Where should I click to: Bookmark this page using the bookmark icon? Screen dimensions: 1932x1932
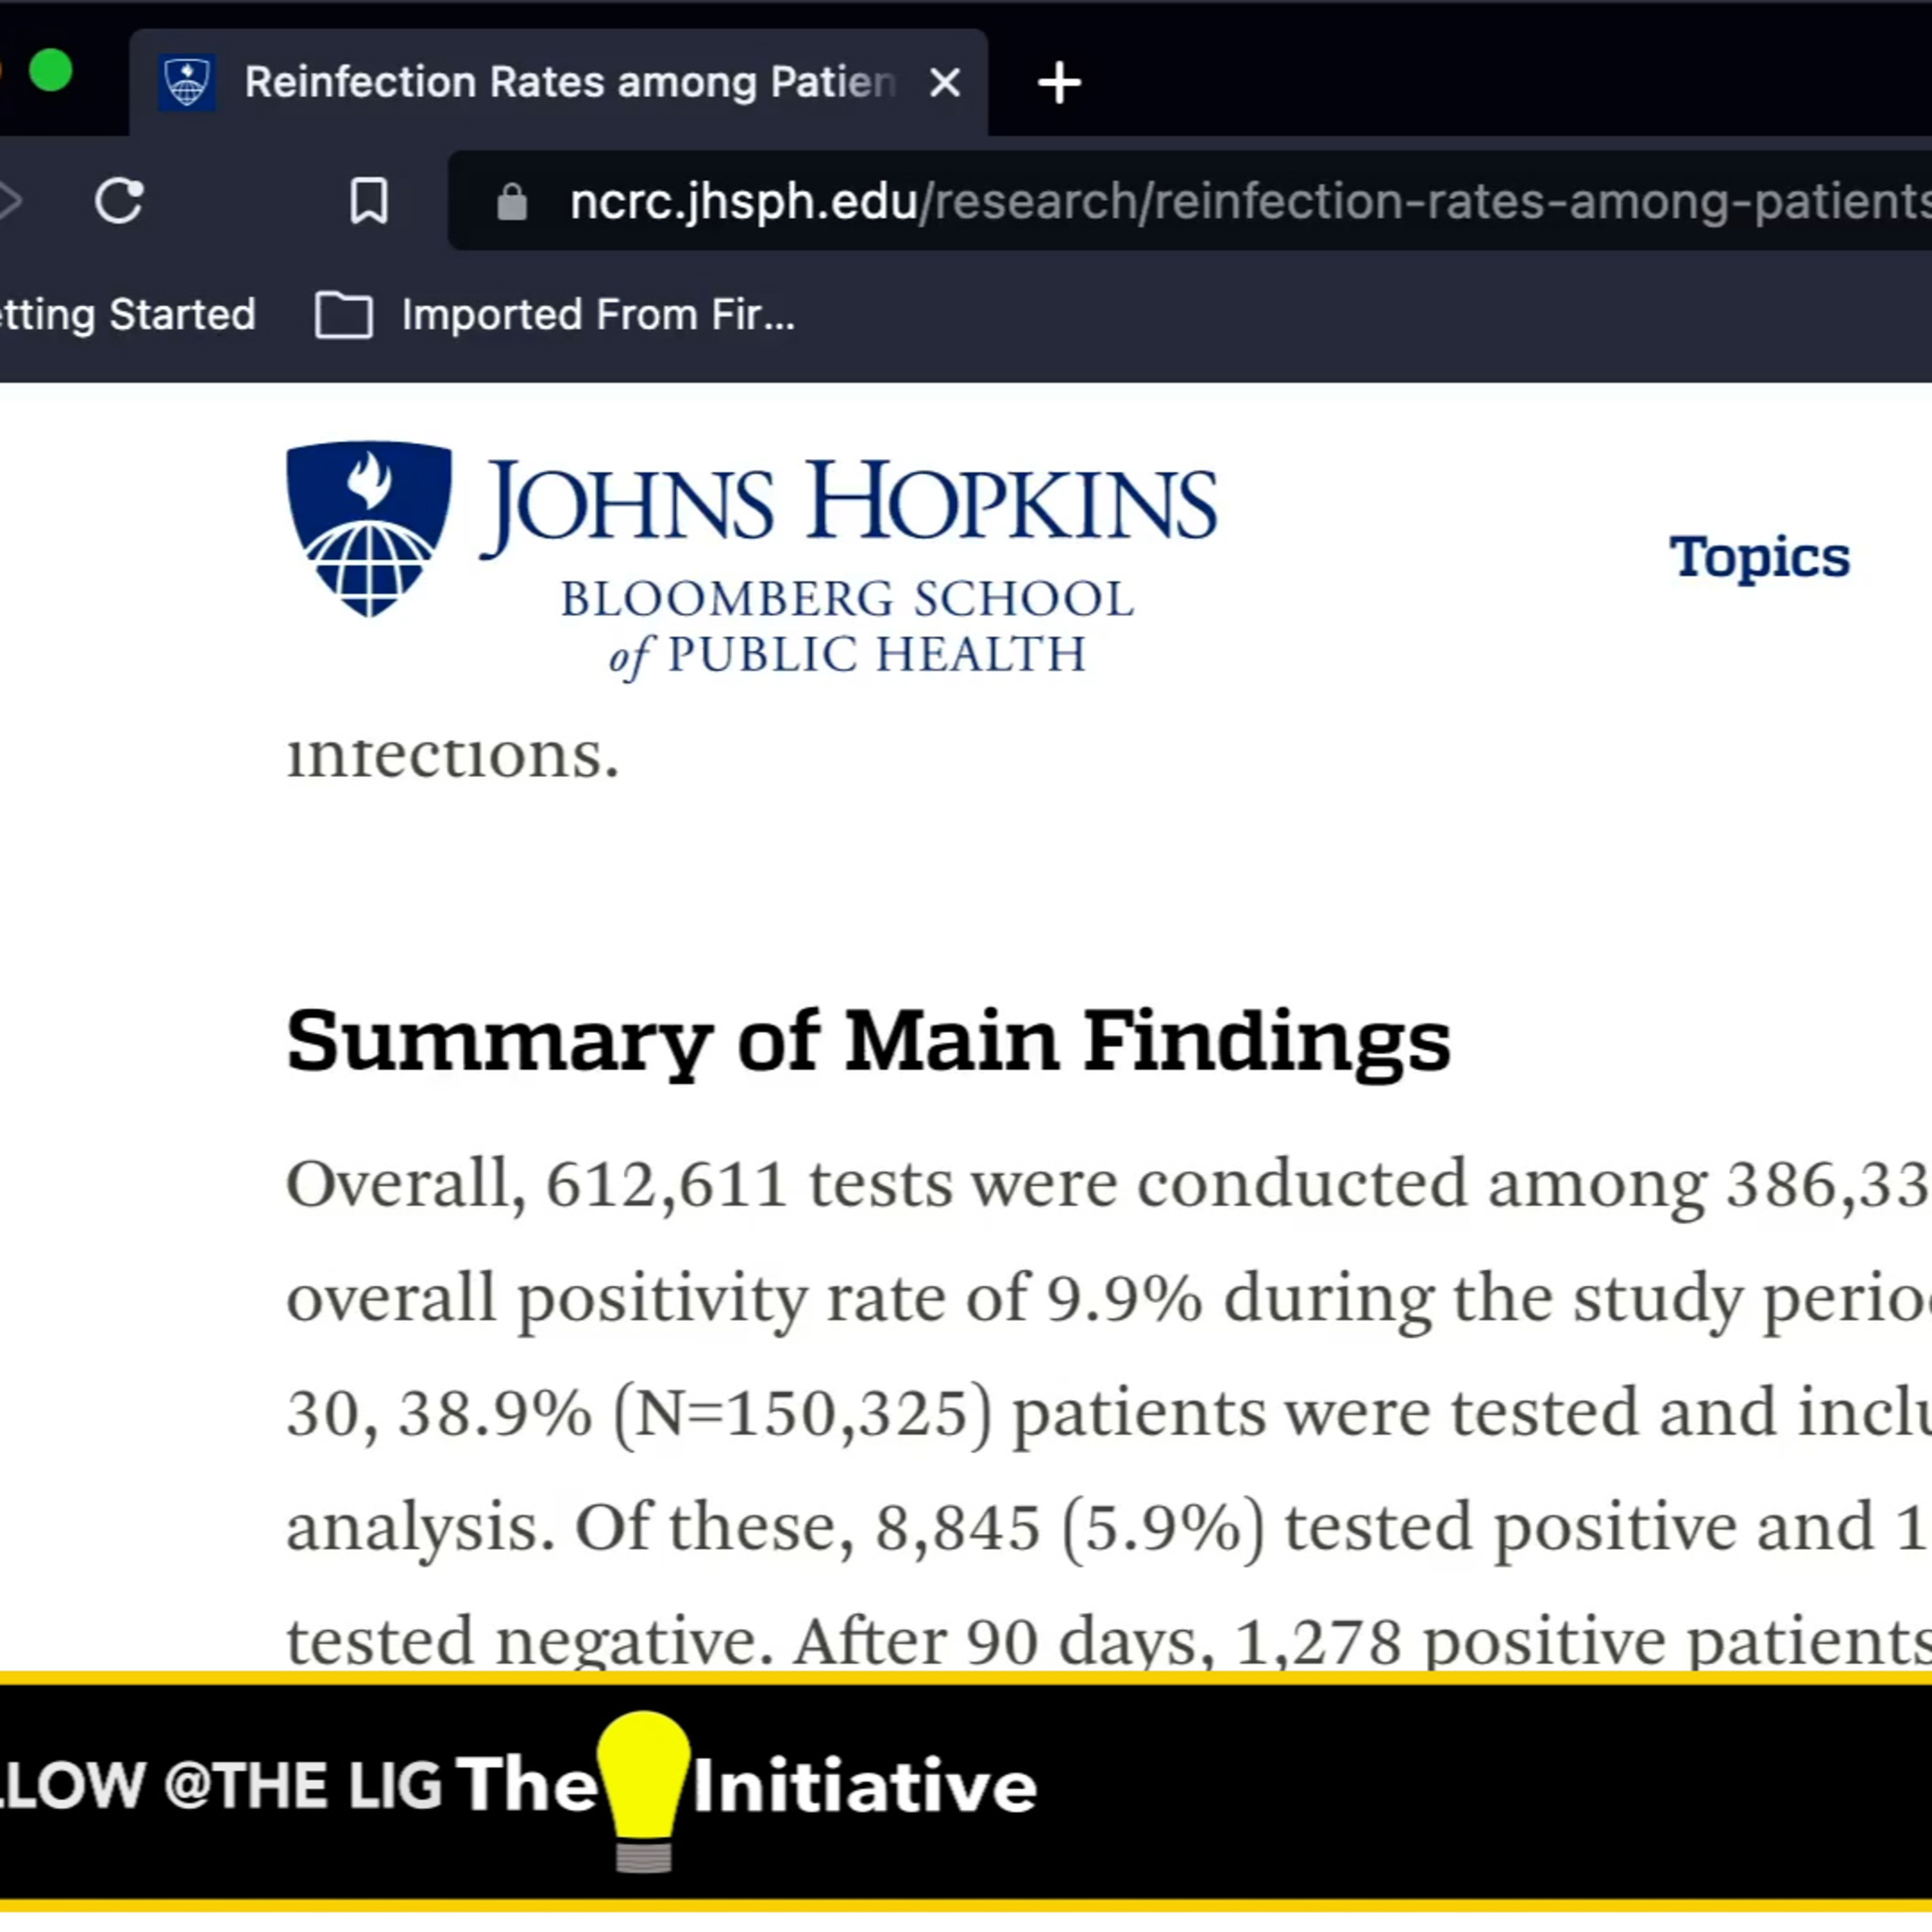(x=369, y=201)
